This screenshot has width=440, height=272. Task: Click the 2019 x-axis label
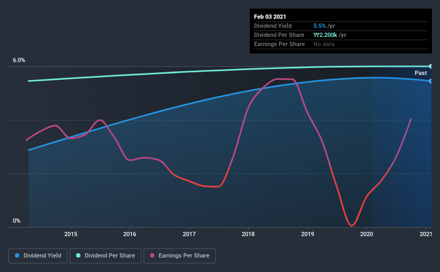(308, 234)
